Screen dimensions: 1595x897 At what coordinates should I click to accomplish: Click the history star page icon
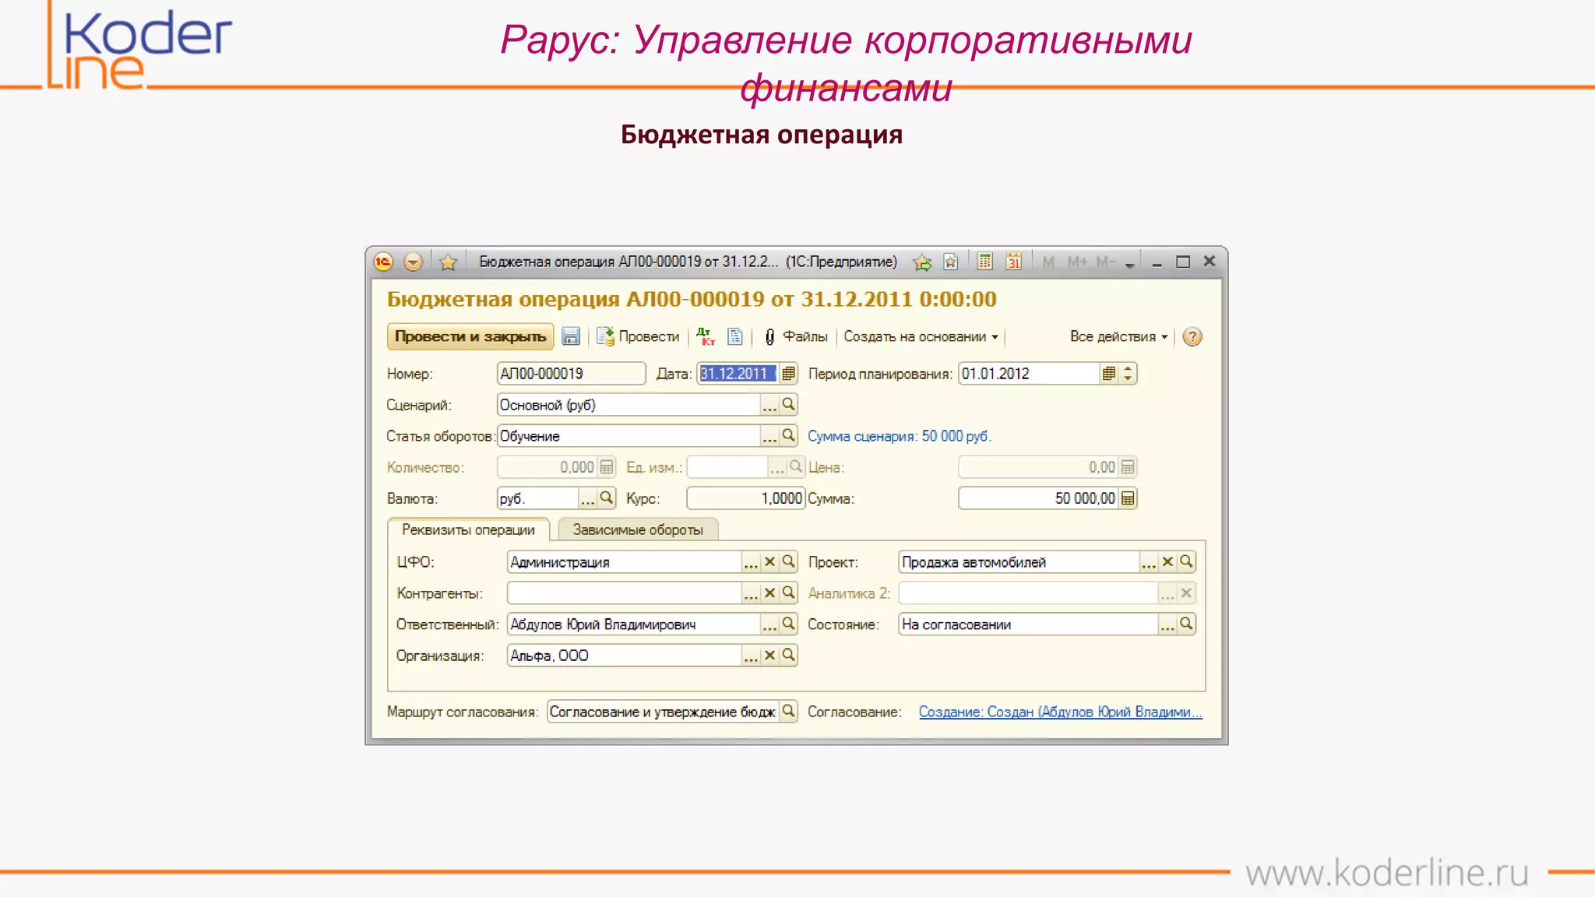click(951, 262)
